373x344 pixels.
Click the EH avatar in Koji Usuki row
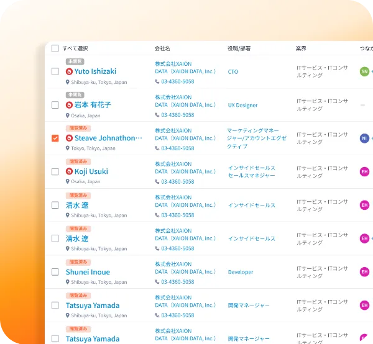click(364, 171)
